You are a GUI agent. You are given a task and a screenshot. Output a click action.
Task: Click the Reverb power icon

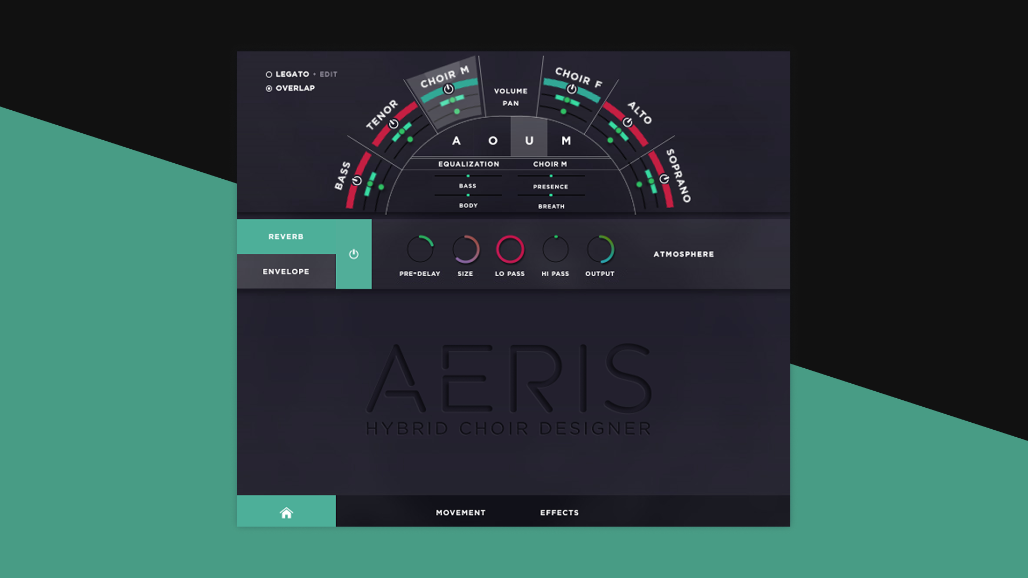pos(353,254)
